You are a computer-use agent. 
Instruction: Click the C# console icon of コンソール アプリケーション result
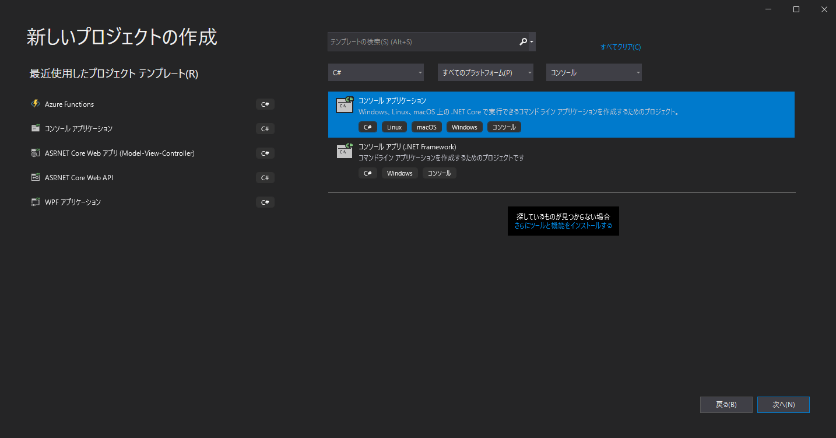coord(345,104)
